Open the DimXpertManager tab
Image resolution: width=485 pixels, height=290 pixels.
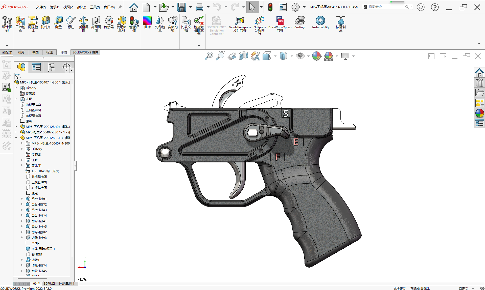coord(66,67)
